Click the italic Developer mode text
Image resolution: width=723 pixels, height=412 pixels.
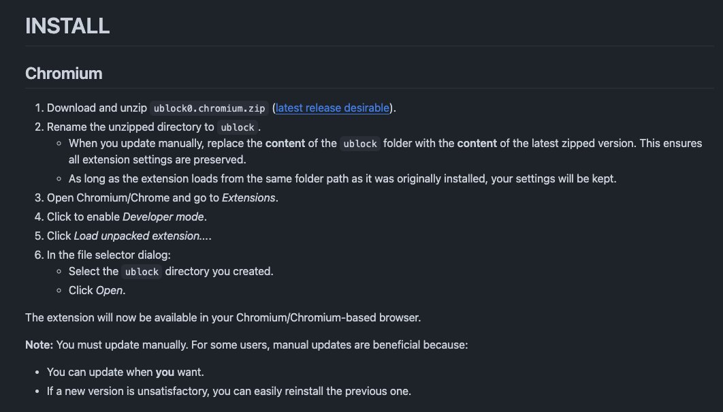coord(163,217)
